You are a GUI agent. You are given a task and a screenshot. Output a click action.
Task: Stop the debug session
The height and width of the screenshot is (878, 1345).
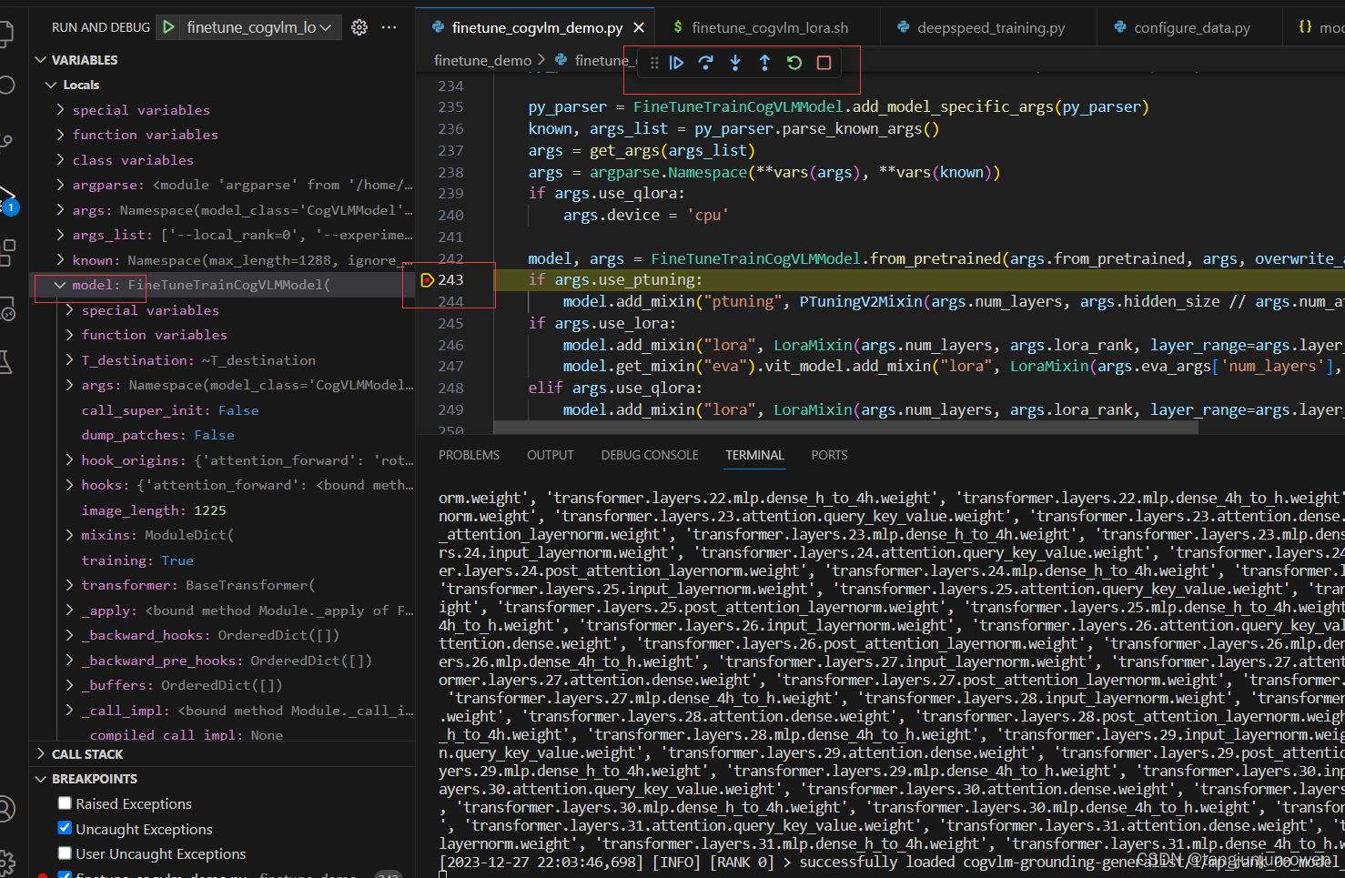824,63
